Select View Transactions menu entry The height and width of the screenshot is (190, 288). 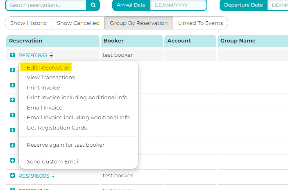(x=51, y=78)
